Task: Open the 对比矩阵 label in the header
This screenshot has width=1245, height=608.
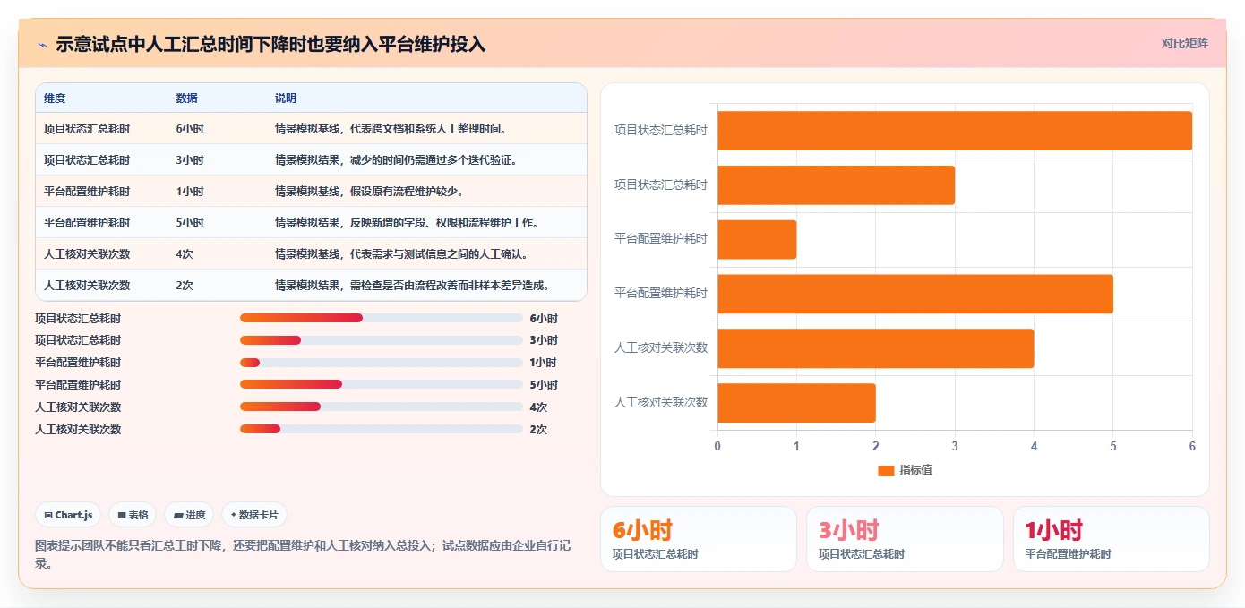Action: [1184, 43]
